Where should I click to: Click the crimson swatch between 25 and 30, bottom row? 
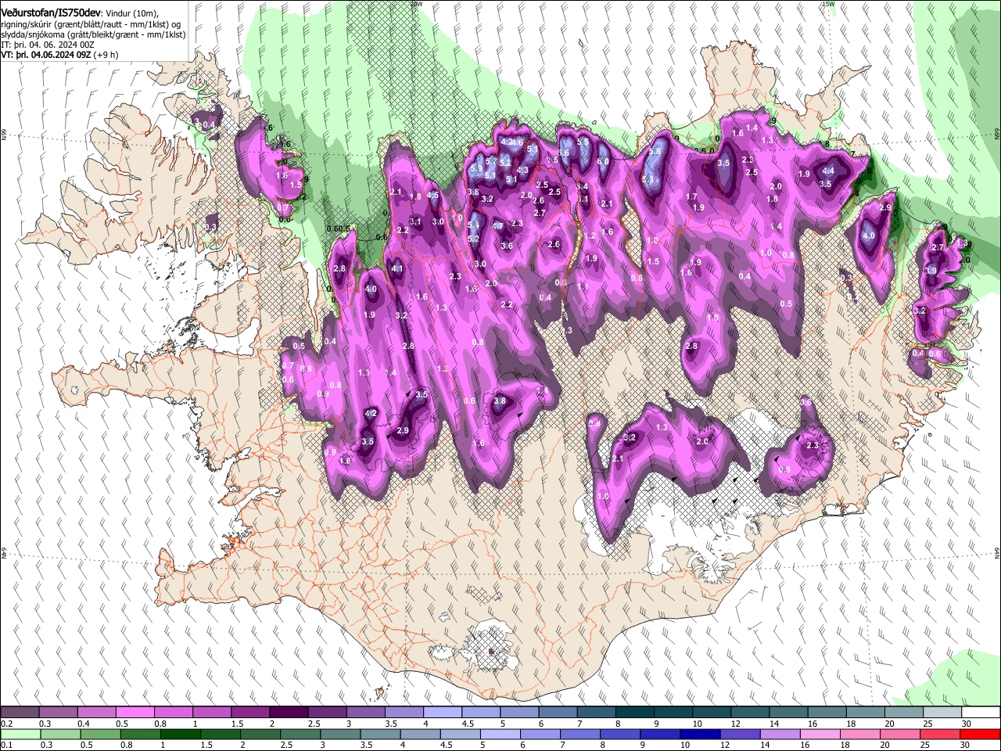(940, 734)
